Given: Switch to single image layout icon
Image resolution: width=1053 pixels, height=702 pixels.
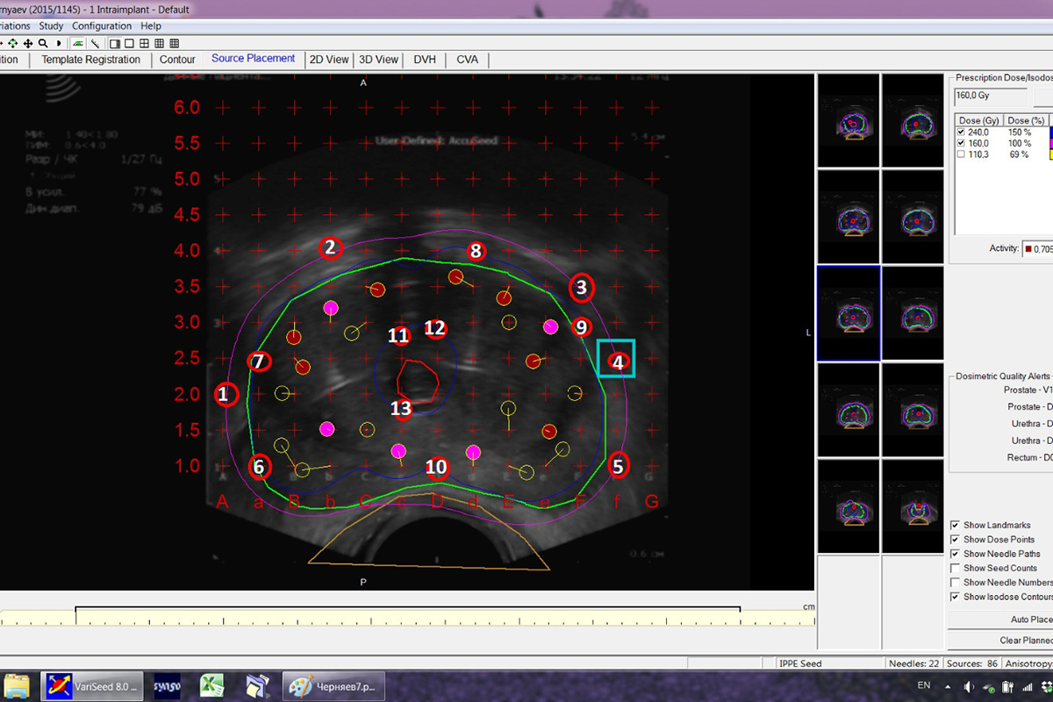Looking at the screenshot, I should pyautogui.click(x=129, y=43).
